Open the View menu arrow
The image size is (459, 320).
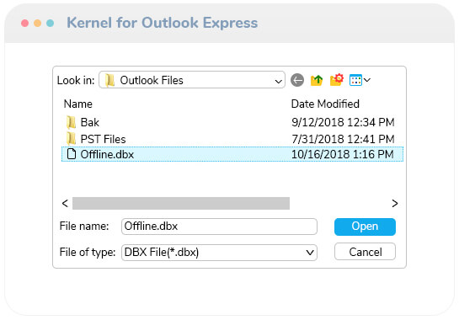pos(367,80)
